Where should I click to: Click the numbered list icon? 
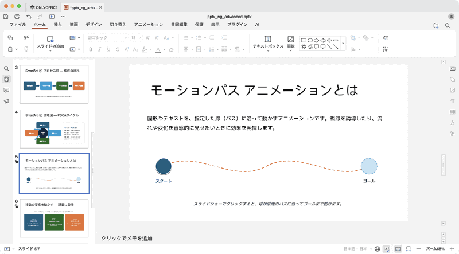199,38
